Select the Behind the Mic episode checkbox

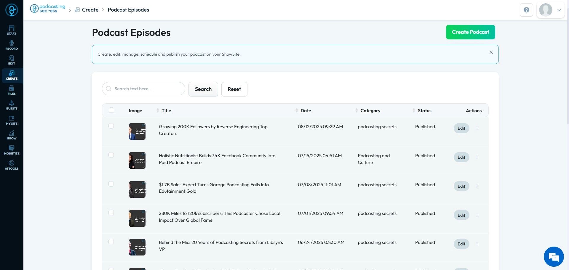[111, 242]
